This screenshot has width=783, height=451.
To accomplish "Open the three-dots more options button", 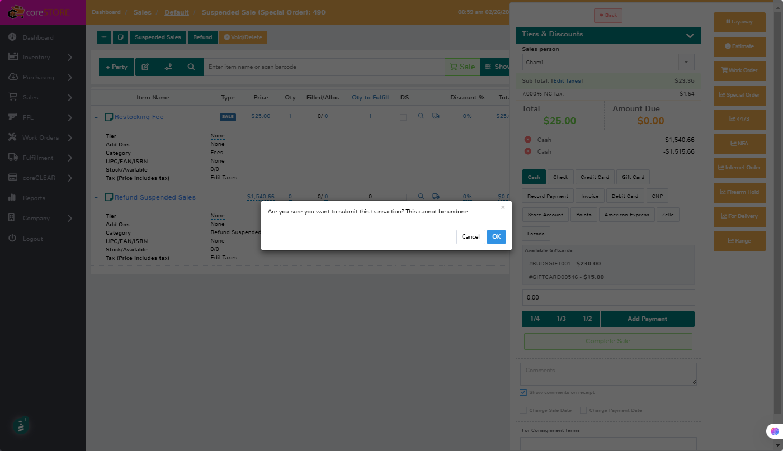I will pyautogui.click(x=104, y=37).
